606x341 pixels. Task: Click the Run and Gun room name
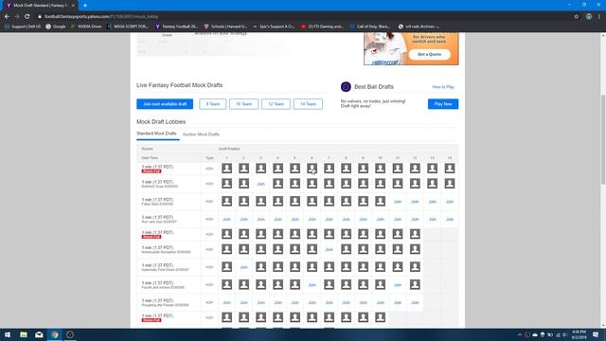pyautogui.click(x=159, y=222)
